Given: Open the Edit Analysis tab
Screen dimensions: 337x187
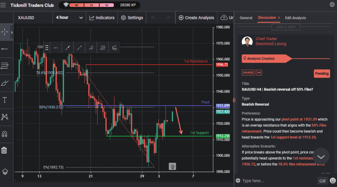Looking at the screenshot, I should click(x=295, y=18).
